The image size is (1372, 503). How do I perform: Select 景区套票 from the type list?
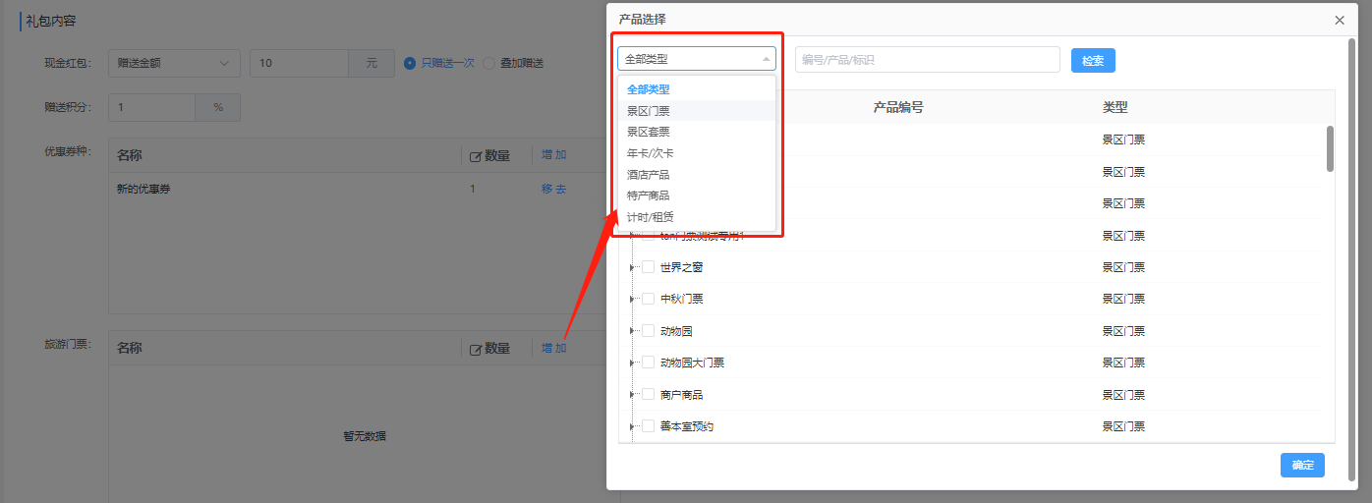click(649, 132)
